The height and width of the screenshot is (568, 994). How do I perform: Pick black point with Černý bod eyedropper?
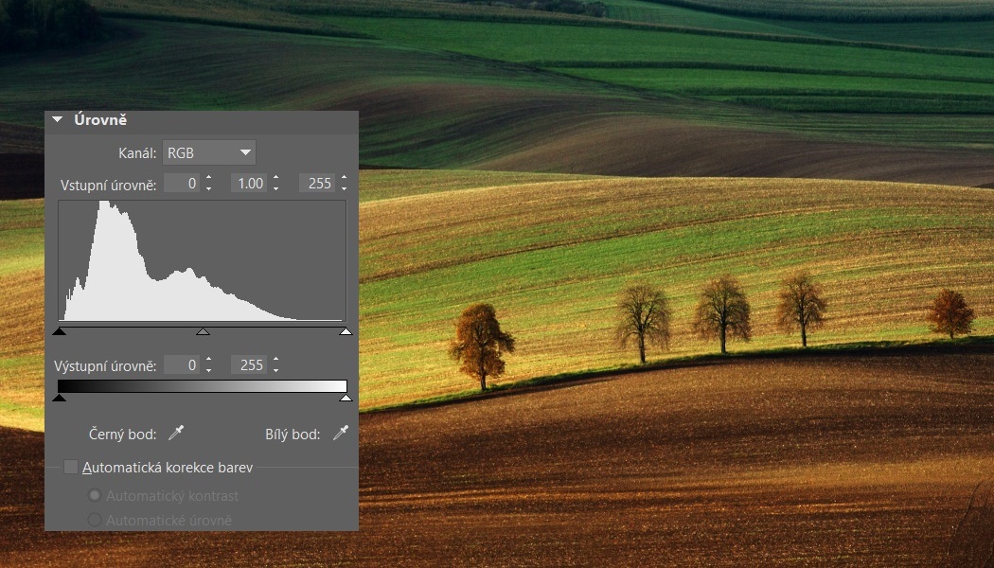[175, 433]
